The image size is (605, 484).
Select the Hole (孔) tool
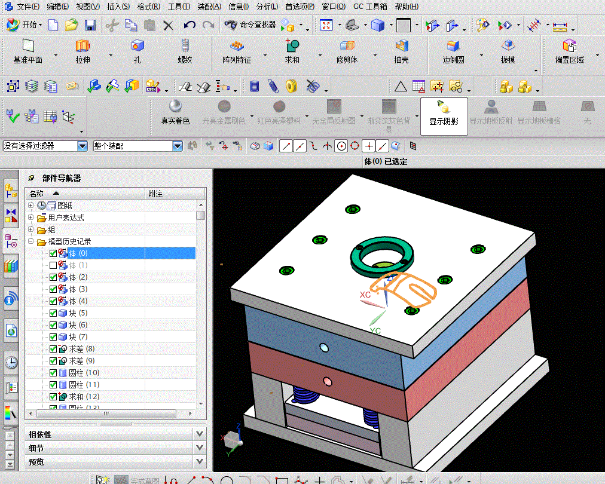pos(137,51)
